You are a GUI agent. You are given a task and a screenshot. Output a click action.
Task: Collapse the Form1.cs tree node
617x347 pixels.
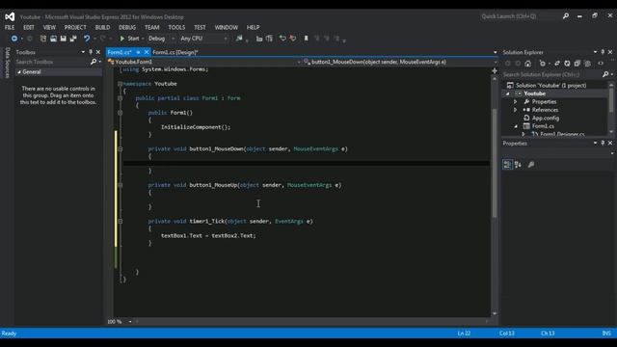[516, 126]
